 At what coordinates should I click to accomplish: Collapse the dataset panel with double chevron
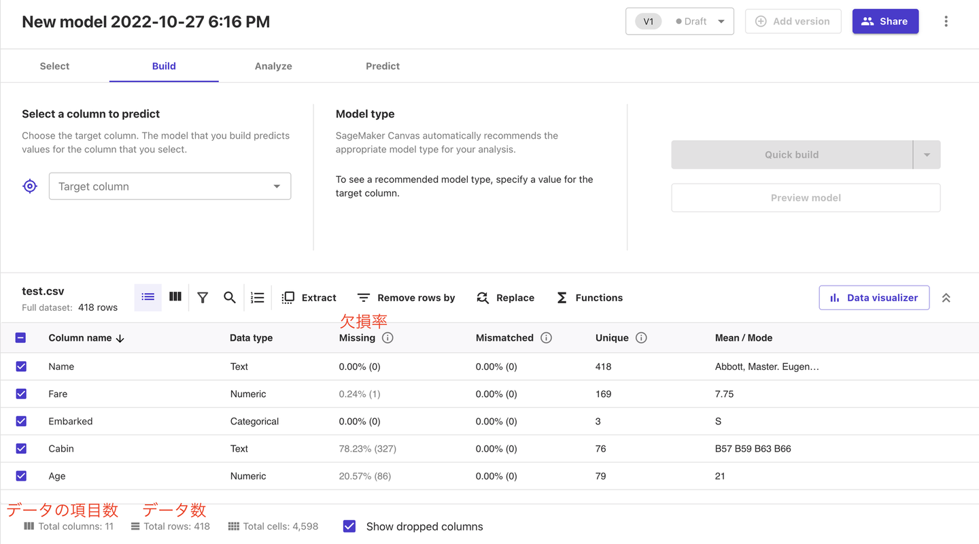(946, 298)
